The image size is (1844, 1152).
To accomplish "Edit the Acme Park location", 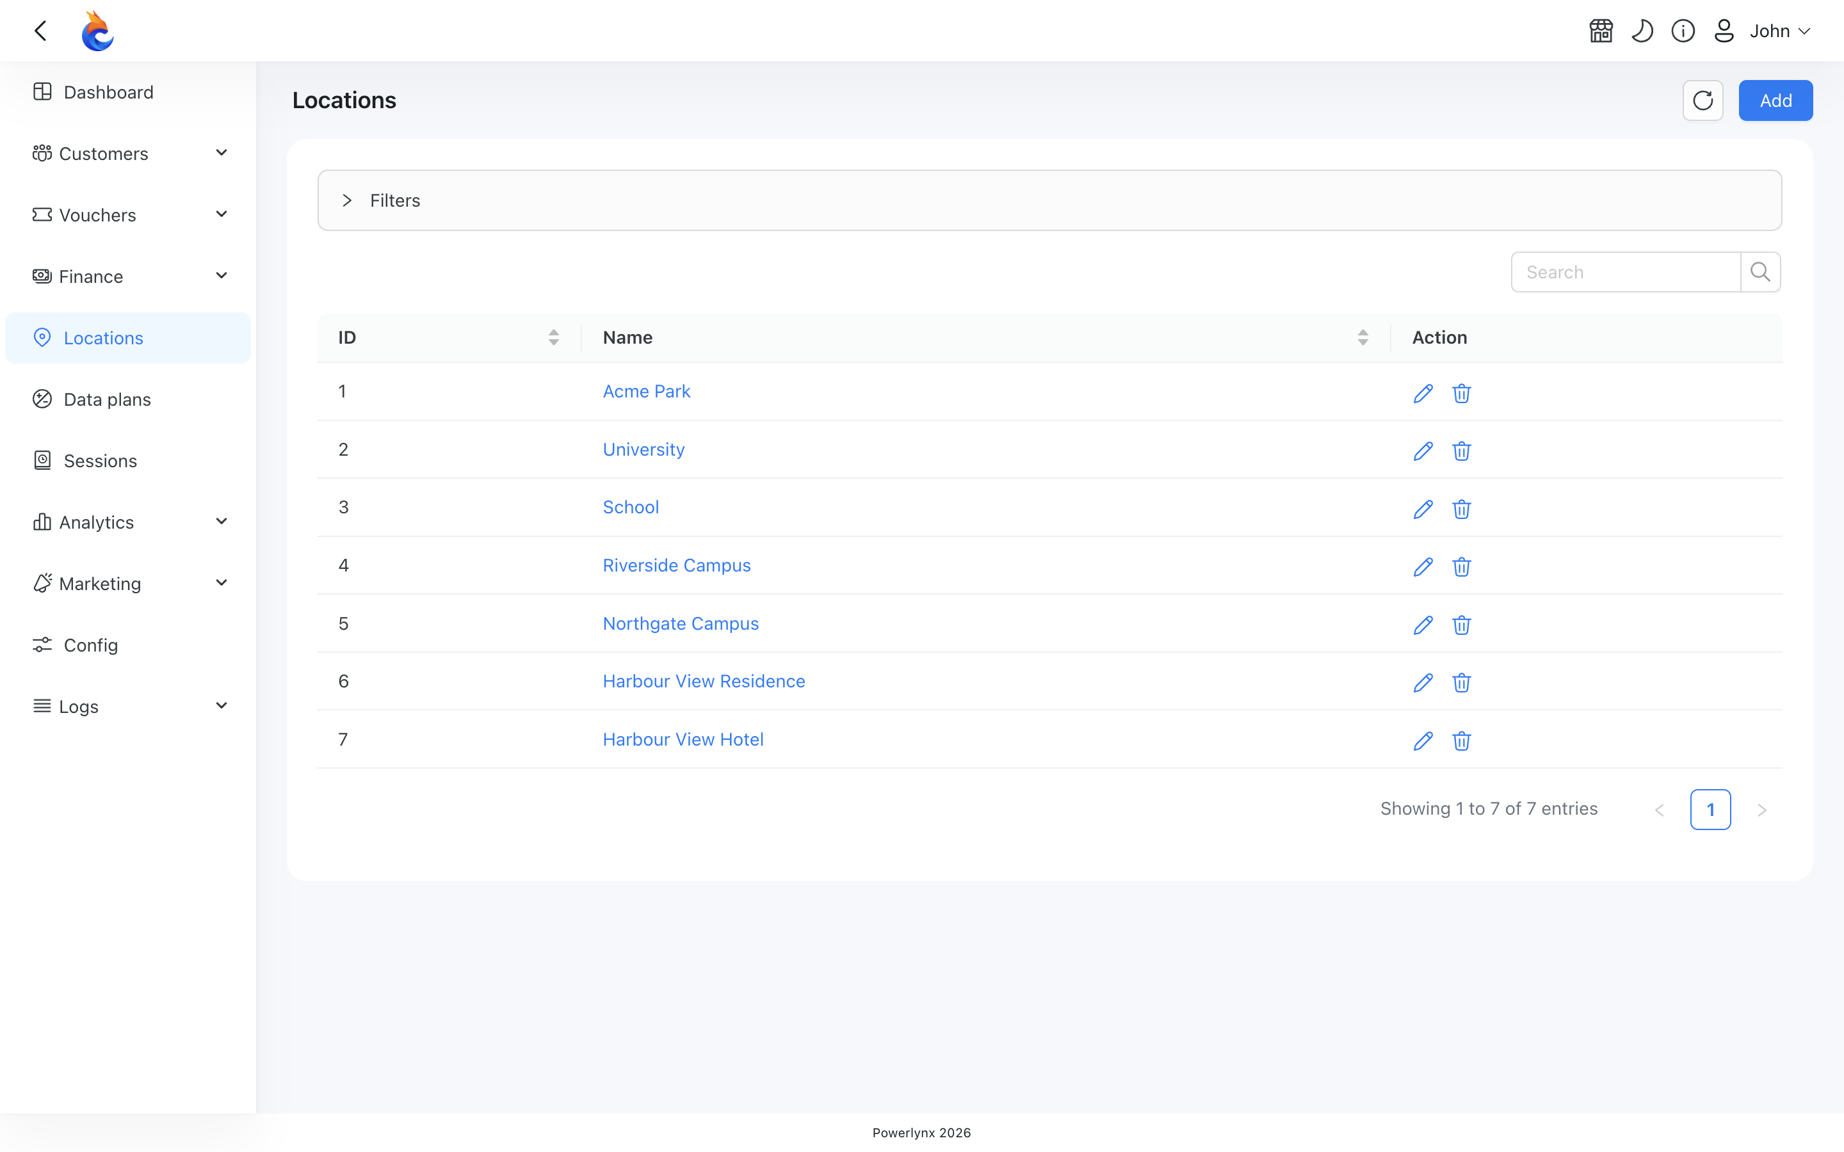I will [x=1423, y=393].
